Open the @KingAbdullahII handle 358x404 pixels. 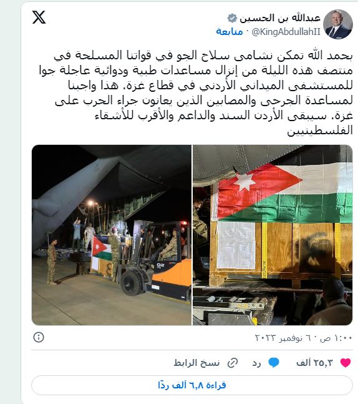coord(286,32)
